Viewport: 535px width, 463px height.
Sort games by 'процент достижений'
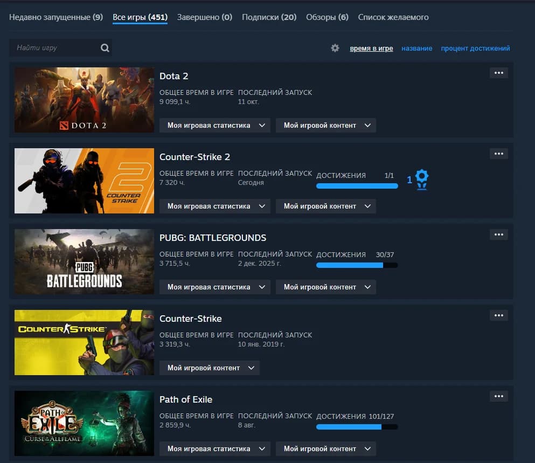[x=475, y=49]
